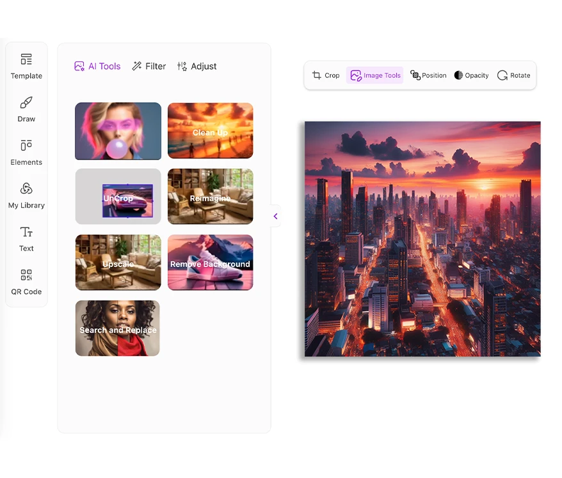This screenshot has height=478, width=562.
Task: Click Rotate in the image toolbar
Action: pos(513,75)
